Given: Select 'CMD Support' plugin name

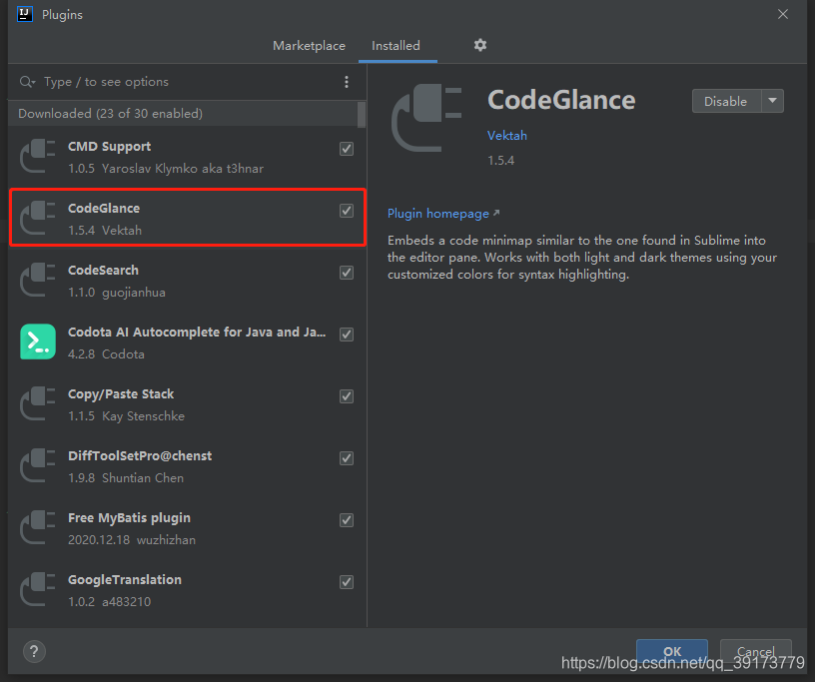Looking at the screenshot, I should [x=110, y=147].
